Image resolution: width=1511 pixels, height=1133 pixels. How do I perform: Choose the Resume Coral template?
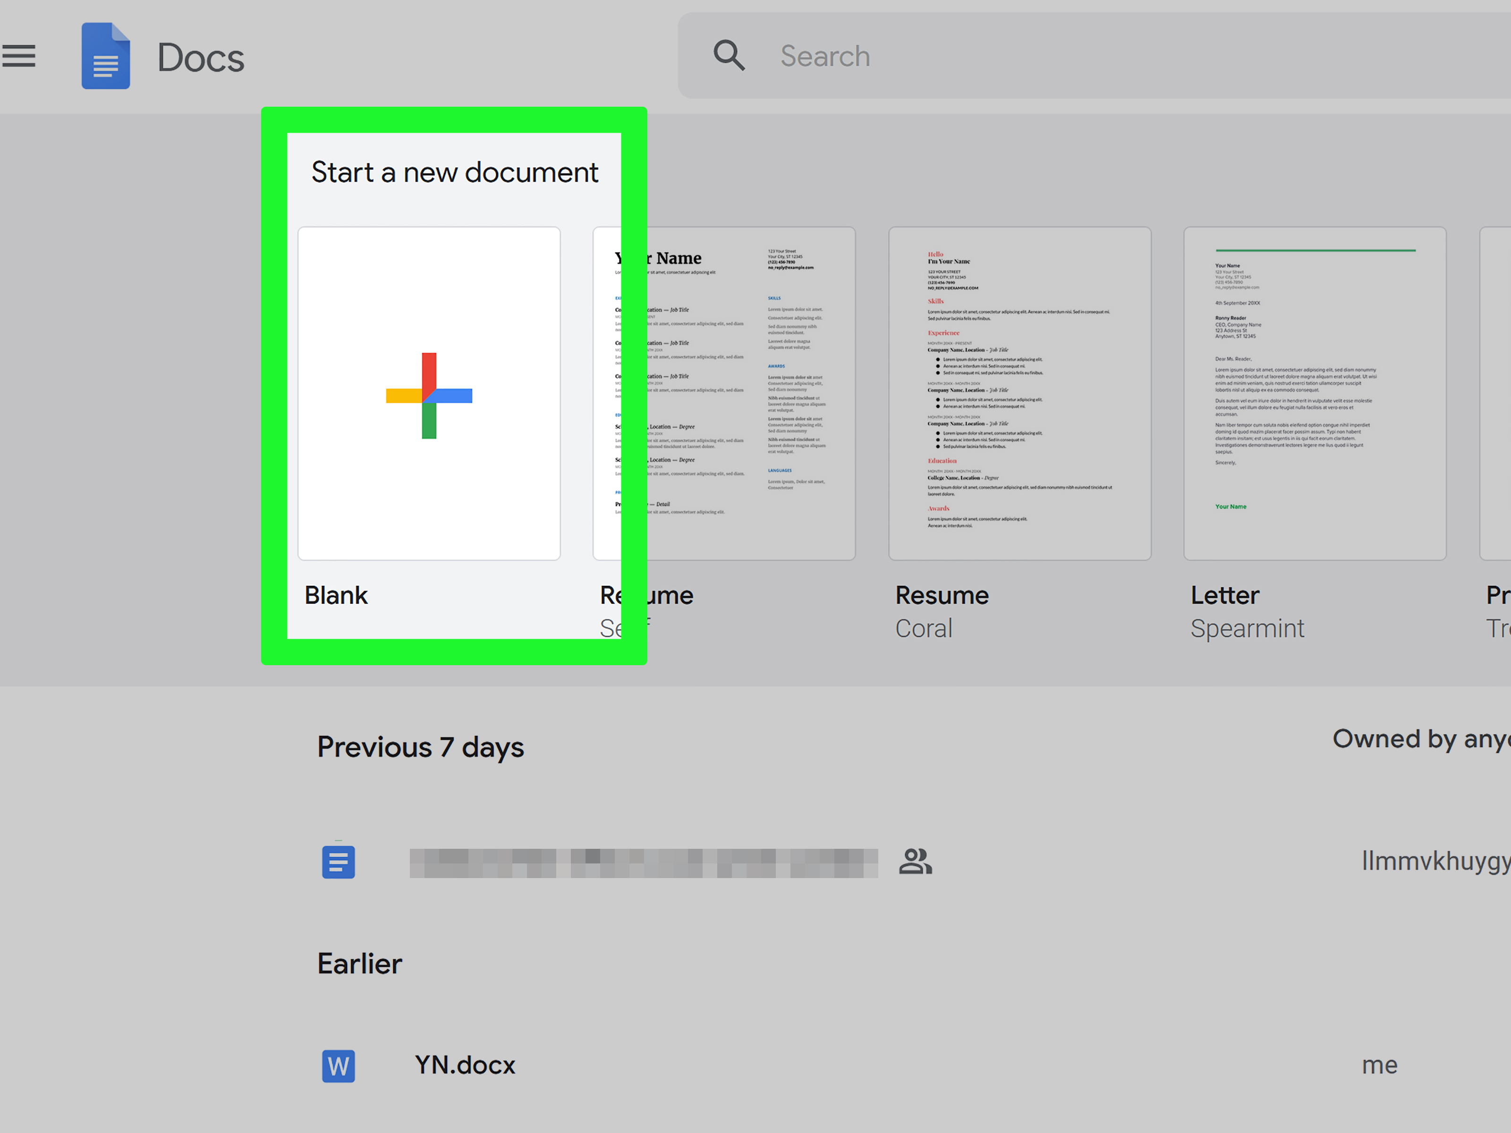(1019, 393)
